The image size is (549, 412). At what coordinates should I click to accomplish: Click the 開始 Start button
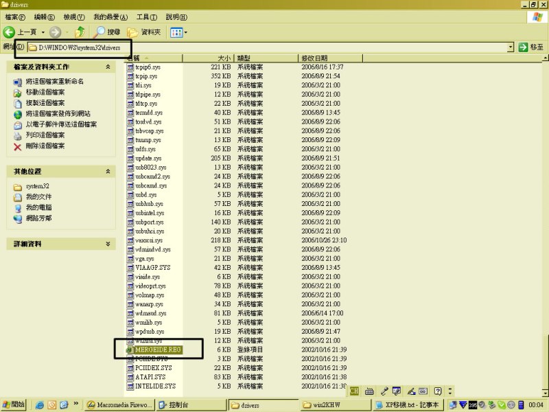click(x=14, y=404)
